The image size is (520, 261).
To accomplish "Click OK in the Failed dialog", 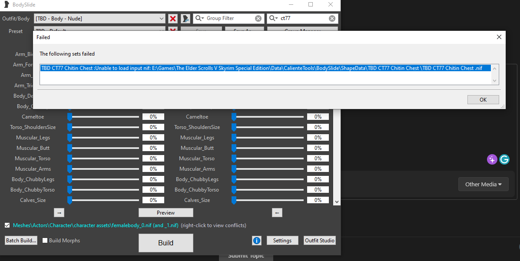I will click(483, 99).
